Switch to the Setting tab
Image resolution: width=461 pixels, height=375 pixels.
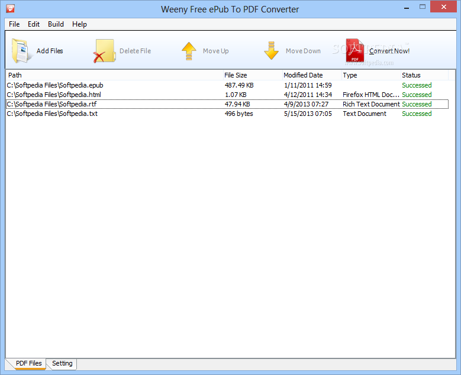tap(62, 363)
